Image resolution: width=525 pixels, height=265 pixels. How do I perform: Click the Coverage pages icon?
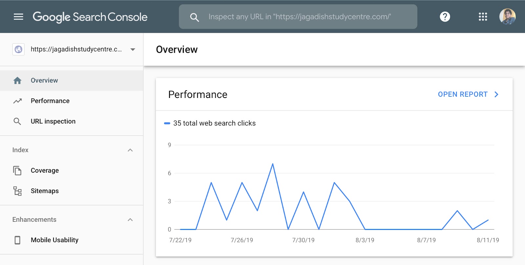(17, 171)
